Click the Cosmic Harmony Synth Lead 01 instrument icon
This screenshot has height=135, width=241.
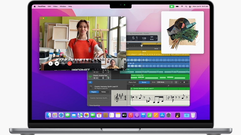click(91, 87)
